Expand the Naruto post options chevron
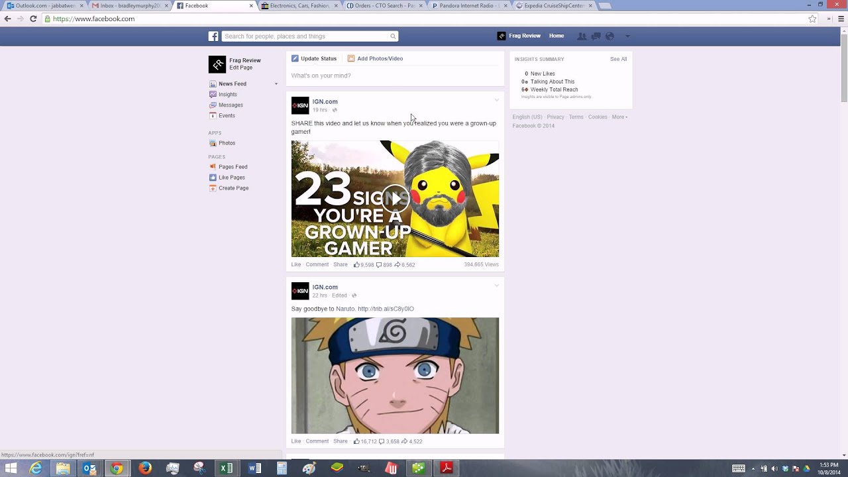The image size is (848, 477). (496, 286)
